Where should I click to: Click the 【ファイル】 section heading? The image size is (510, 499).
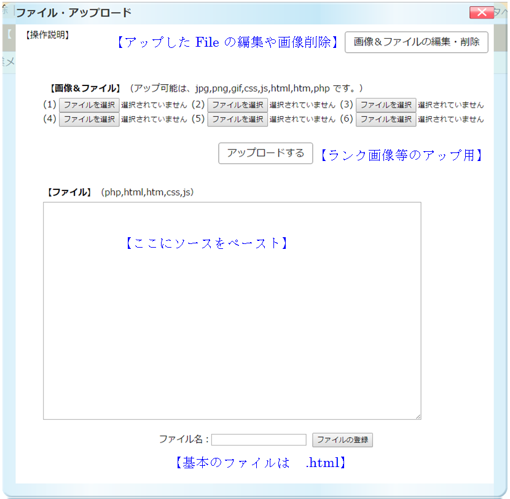pyautogui.click(x=69, y=192)
